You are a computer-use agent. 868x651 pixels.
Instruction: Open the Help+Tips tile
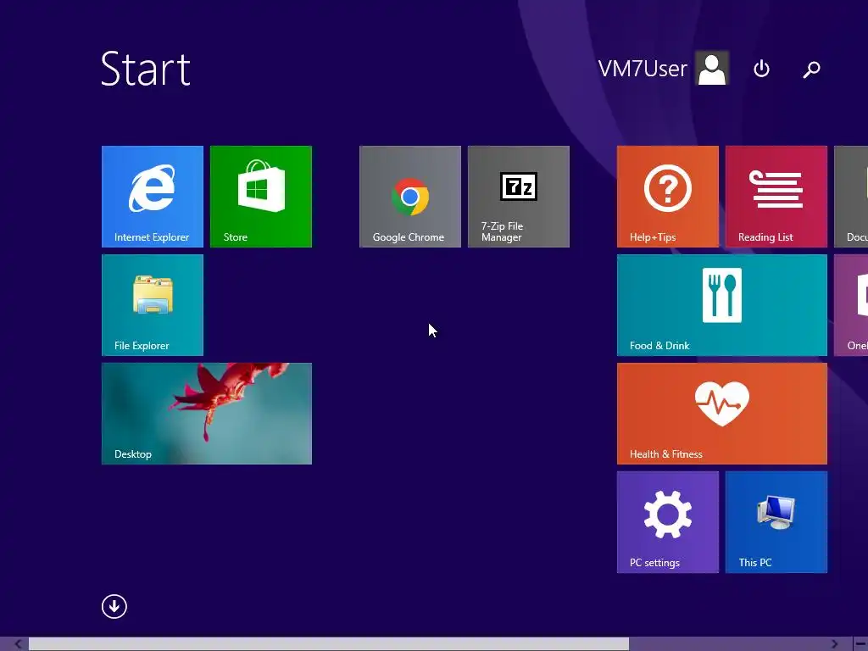(x=668, y=197)
